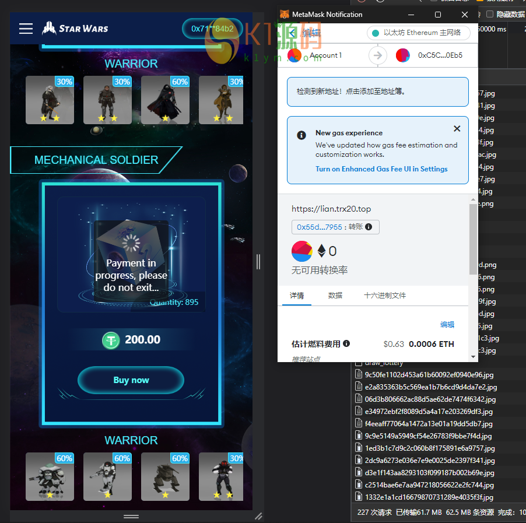Screen dimensions: 526x523
Task: Click file icon of 1332e1a1...jpg request
Action: [x=359, y=497]
